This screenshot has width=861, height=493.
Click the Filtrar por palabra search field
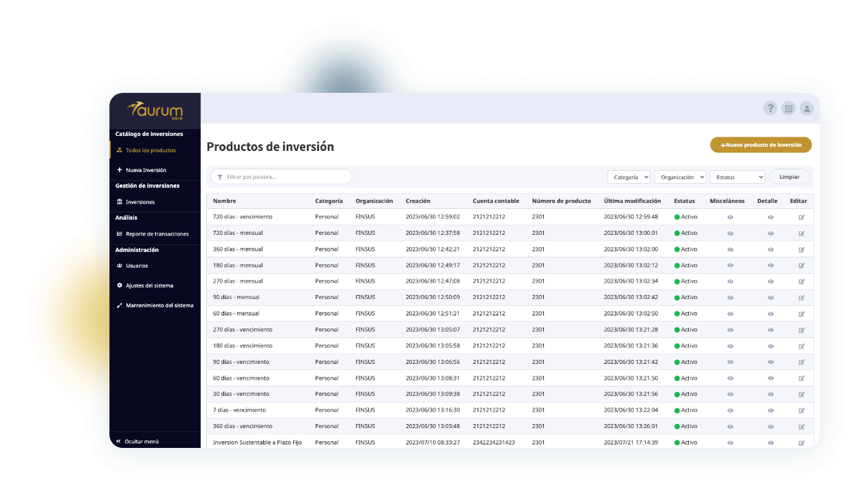(x=282, y=177)
